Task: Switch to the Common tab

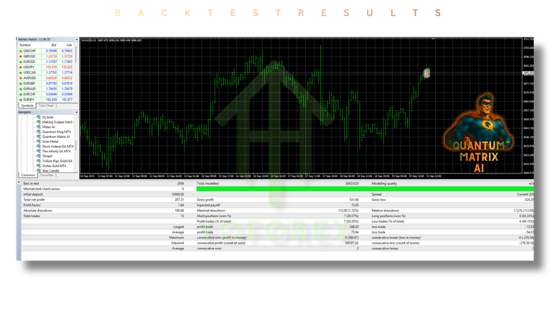Action: pyautogui.click(x=28, y=175)
